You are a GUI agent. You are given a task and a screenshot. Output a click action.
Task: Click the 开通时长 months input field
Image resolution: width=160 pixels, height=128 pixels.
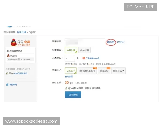[x=70, y=58]
